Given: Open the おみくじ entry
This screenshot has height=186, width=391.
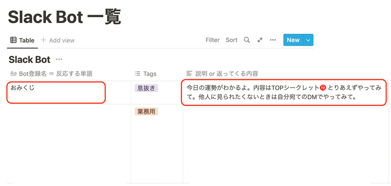Looking at the screenshot, I should point(22,88).
